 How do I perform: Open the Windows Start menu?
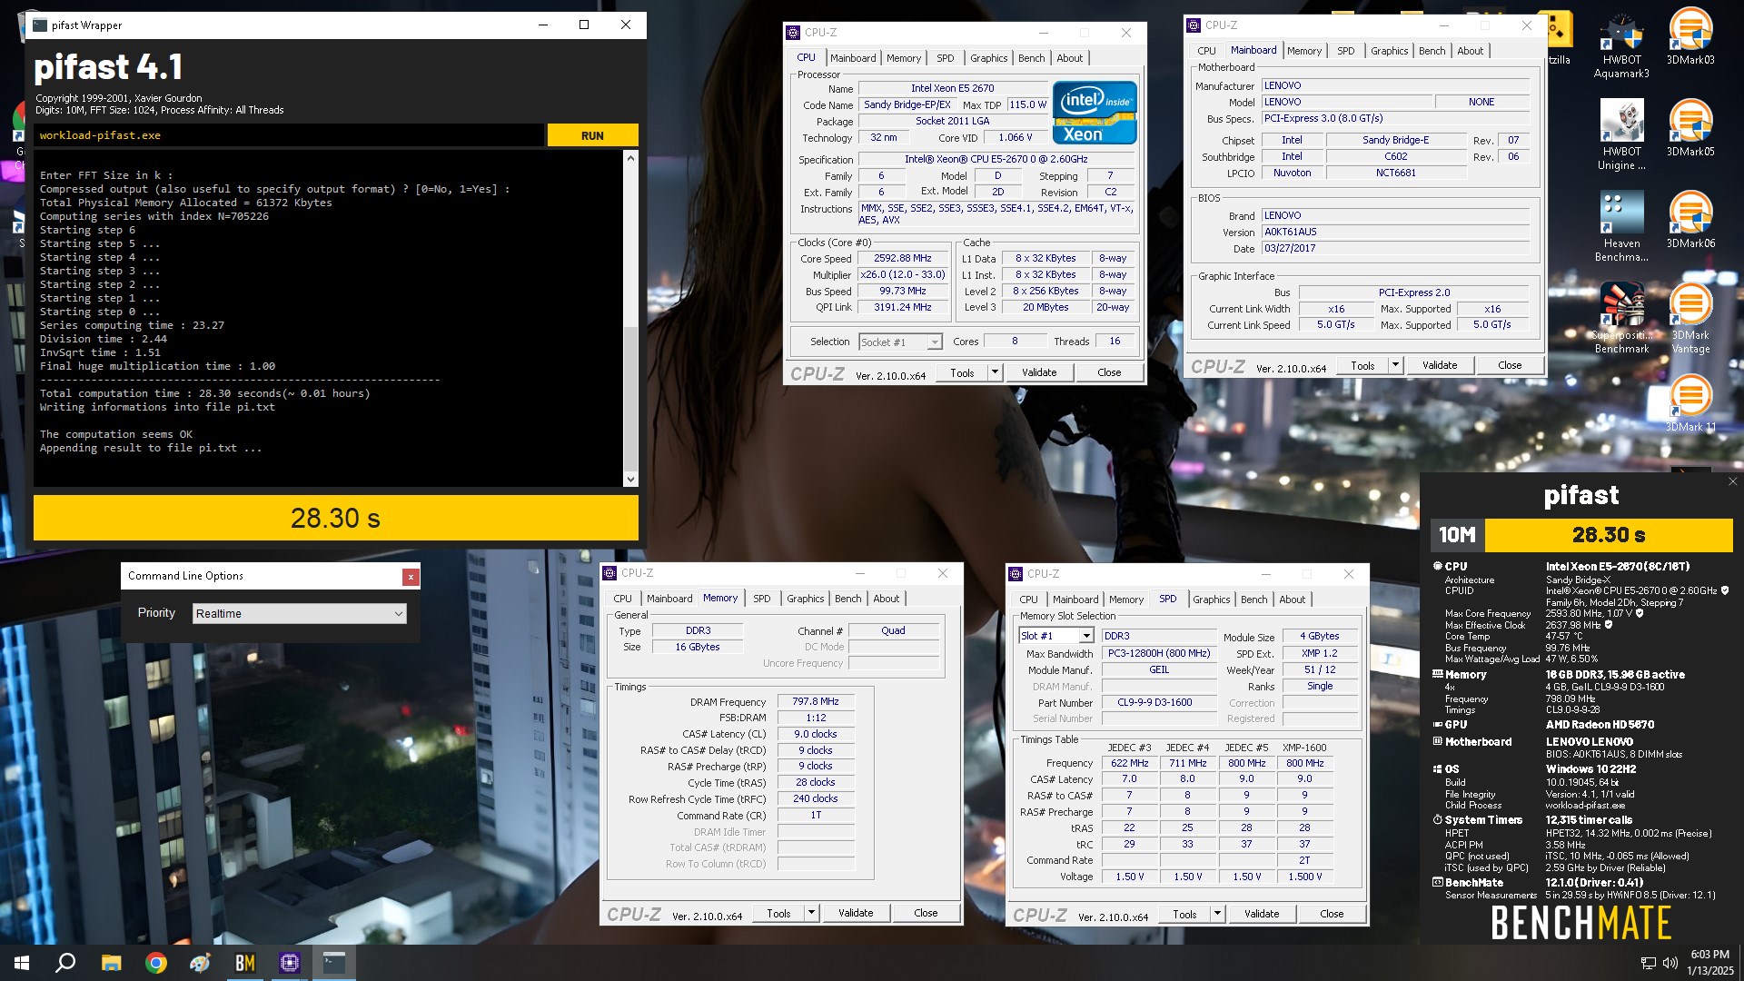22,963
